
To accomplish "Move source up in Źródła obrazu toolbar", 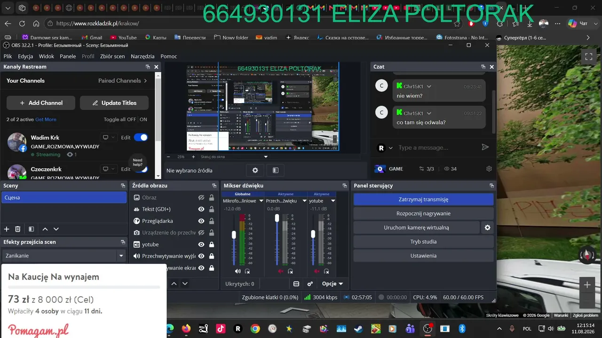I will (174, 284).
